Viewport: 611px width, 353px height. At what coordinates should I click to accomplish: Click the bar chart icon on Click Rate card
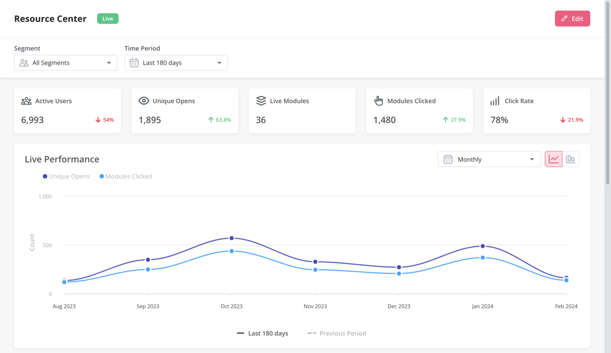495,101
